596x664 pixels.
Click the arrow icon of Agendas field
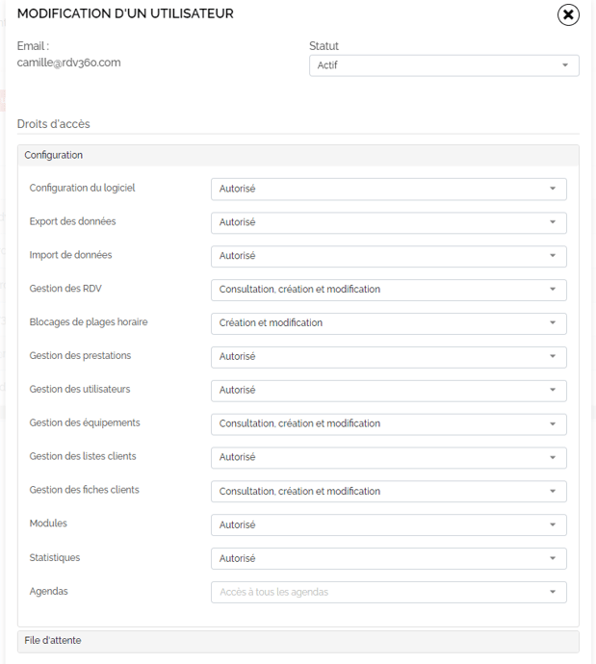click(x=553, y=592)
